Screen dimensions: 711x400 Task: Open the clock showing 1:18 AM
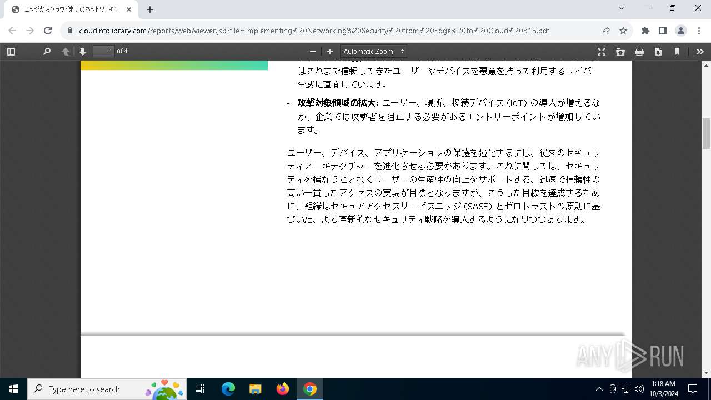point(664,389)
